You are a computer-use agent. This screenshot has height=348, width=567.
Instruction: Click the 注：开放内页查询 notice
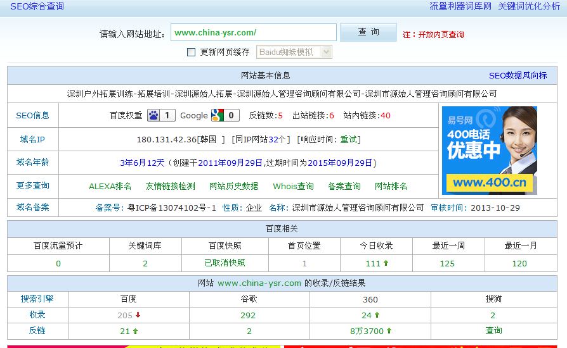click(x=433, y=35)
